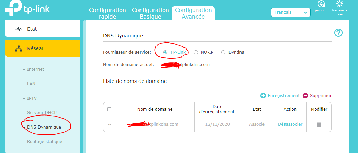Open DNS Dynamique submenu item
Image resolution: width=358 pixels, height=153 pixels.
pos(44,127)
